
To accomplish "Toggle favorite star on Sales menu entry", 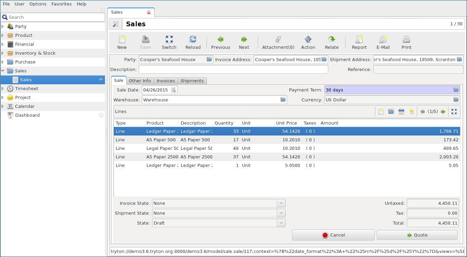I will pyautogui.click(x=101, y=80).
